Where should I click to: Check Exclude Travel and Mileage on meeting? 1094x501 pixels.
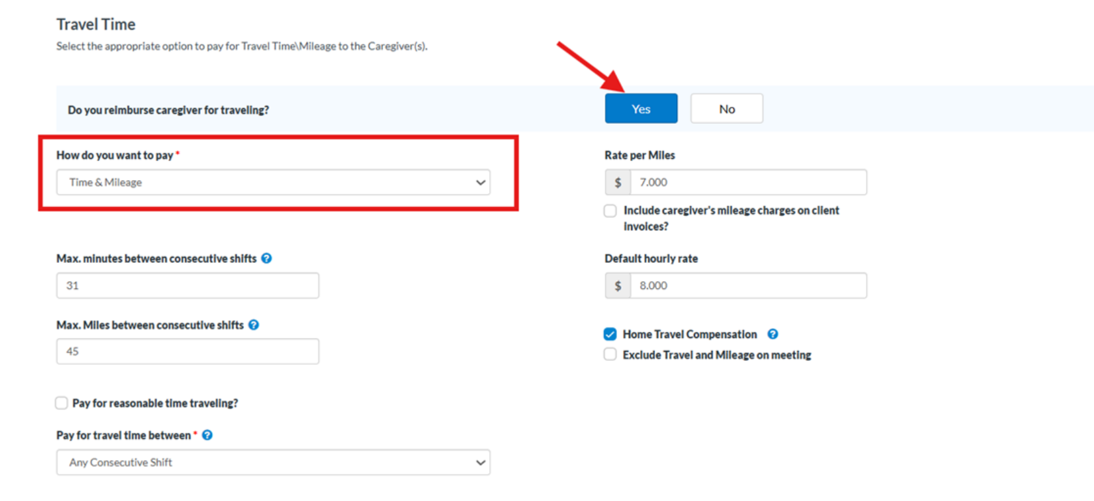[610, 354]
